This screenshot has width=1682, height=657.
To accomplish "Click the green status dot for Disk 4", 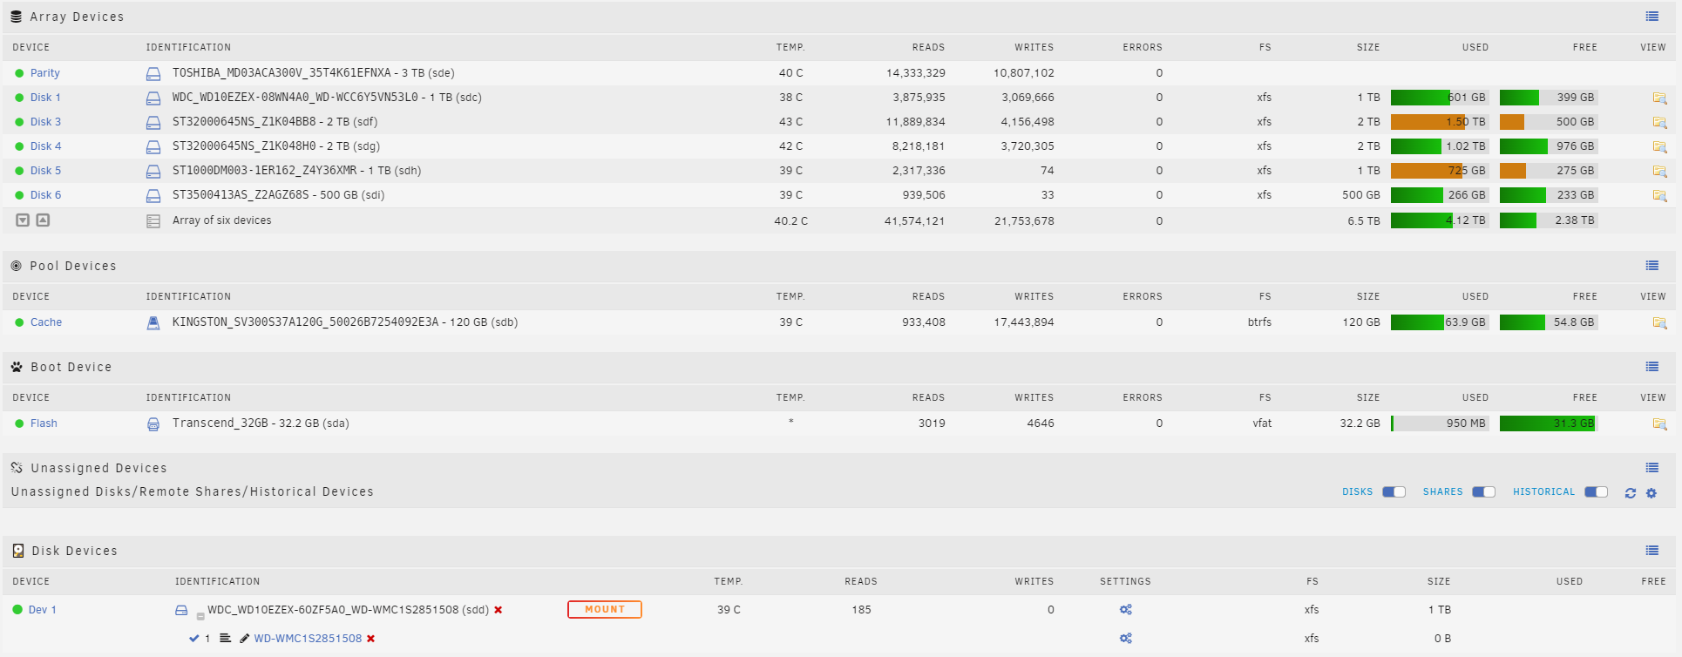I will [19, 147].
